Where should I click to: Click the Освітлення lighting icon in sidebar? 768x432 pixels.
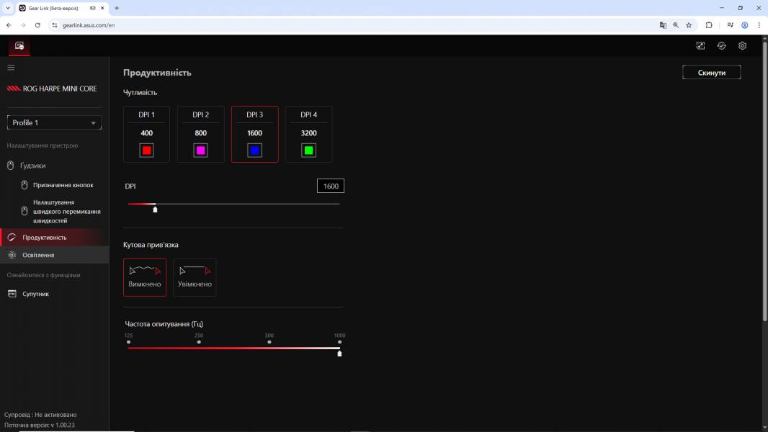click(x=12, y=255)
